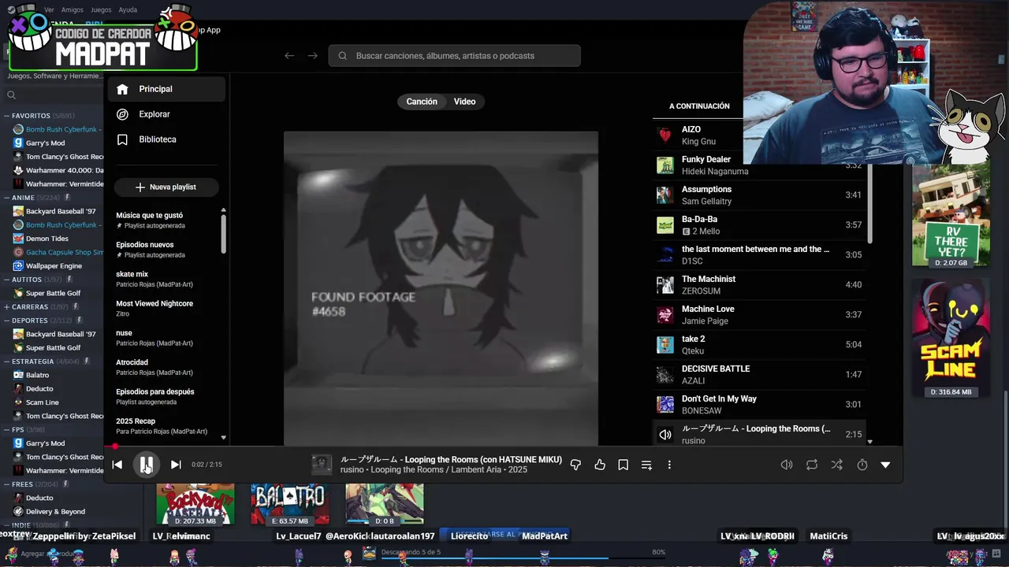The width and height of the screenshot is (1009, 567).
Task: Open the Principal home section
Action: coord(166,89)
